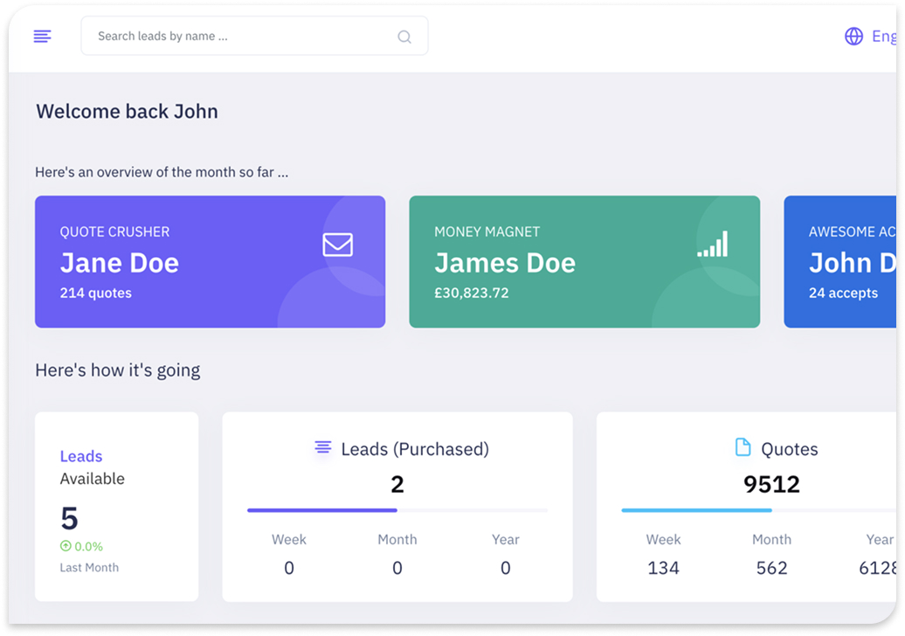Click the Quotes total 9512

tap(771, 484)
